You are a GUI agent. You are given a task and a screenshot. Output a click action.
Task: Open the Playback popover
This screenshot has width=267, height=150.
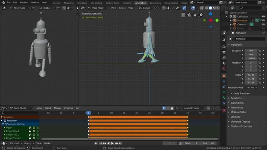16,143
